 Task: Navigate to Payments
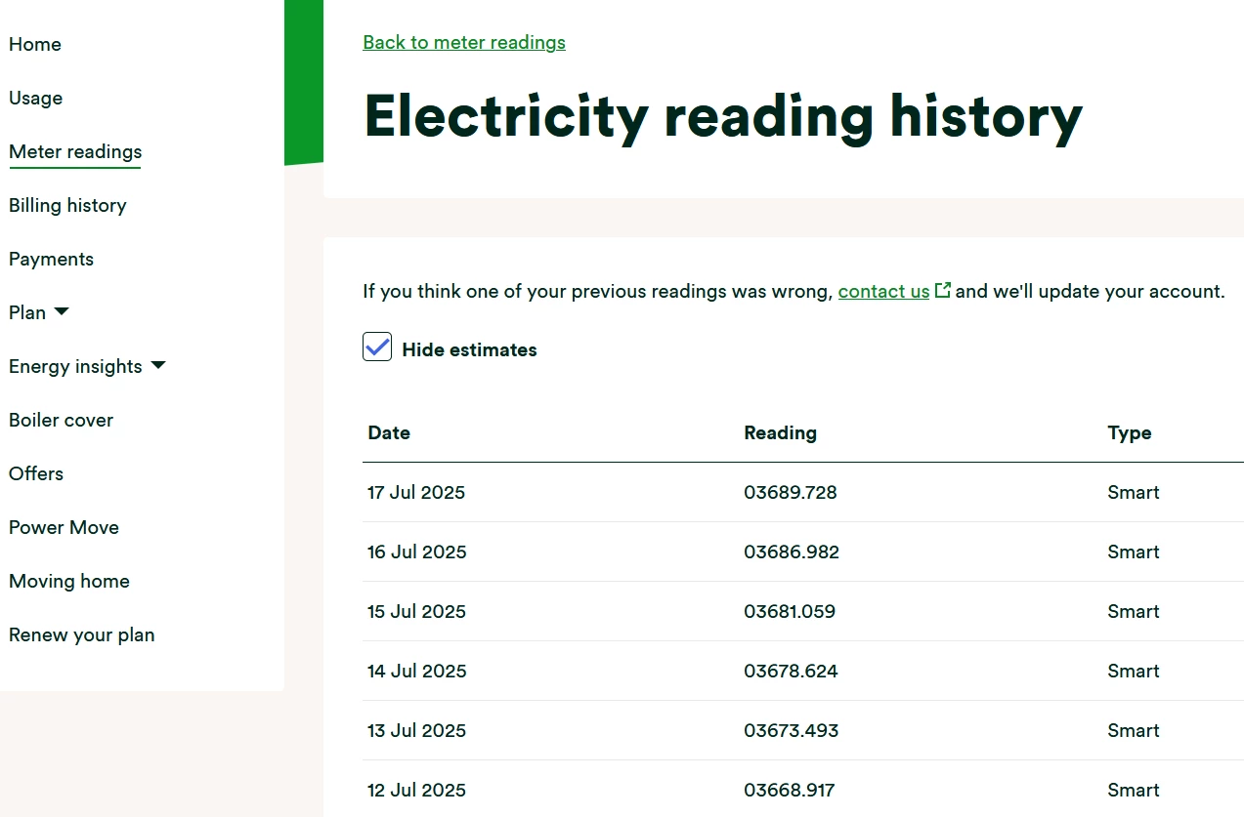(x=51, y=259)
